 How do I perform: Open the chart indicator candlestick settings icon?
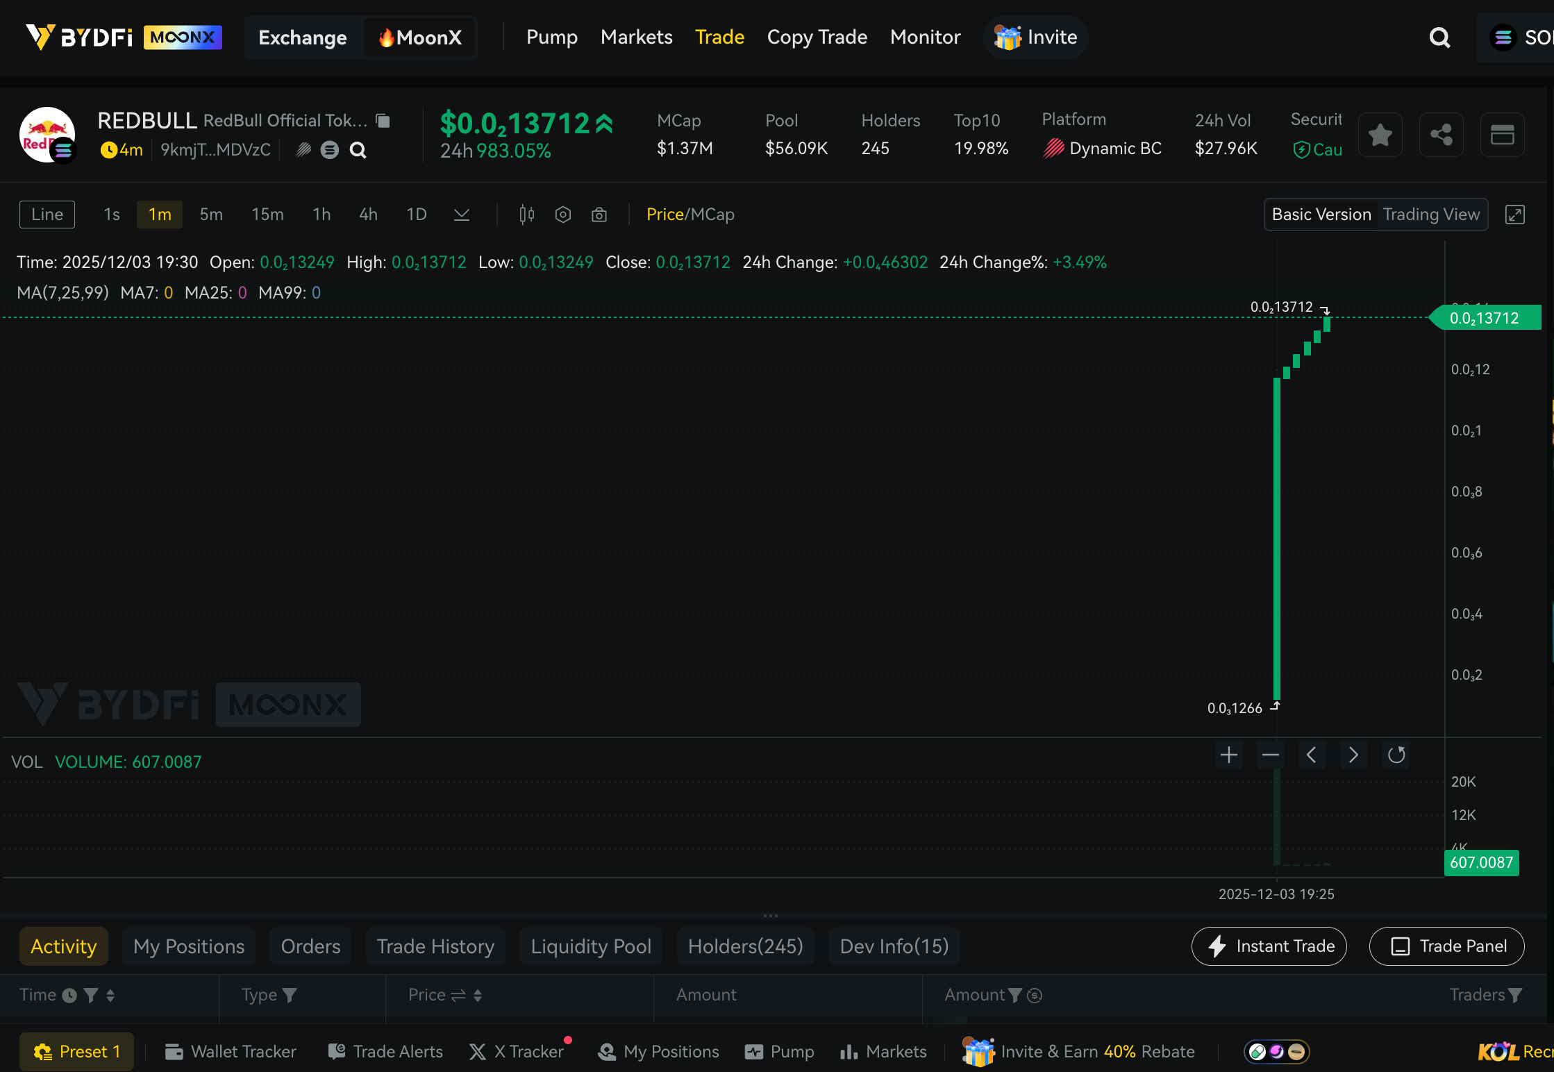tap(527, 215)
